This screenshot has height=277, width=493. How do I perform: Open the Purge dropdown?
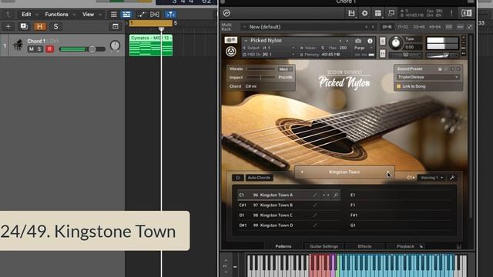(x=363, y=48)
